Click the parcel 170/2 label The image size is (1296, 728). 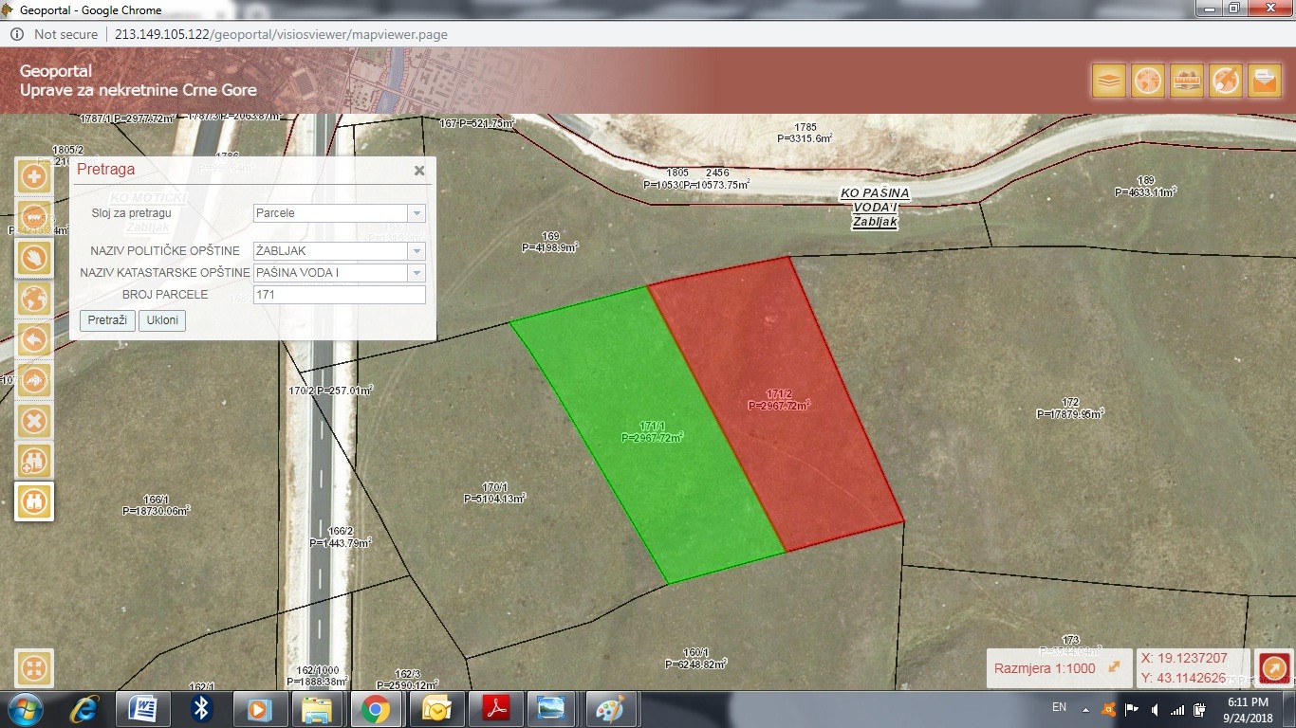pyautogui.click(x=330, y=390)
